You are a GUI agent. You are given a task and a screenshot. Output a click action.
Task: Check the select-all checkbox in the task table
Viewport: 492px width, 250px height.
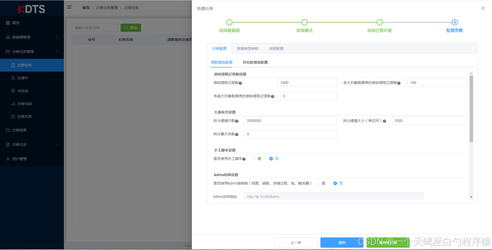76,39
